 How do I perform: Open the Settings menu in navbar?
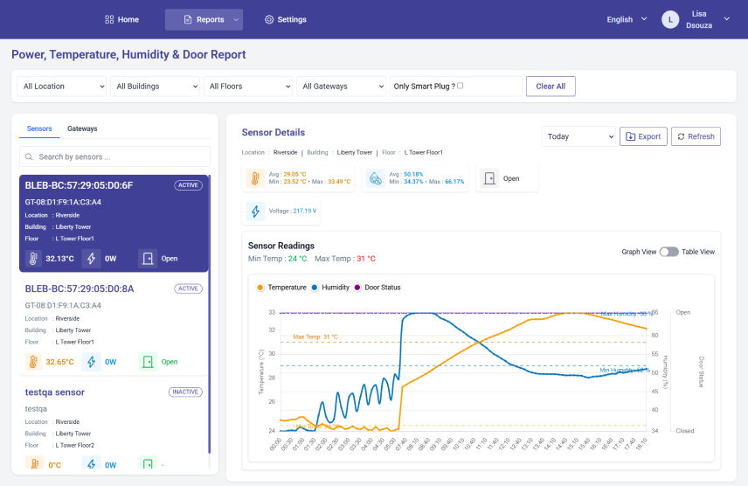pos(286,19)
